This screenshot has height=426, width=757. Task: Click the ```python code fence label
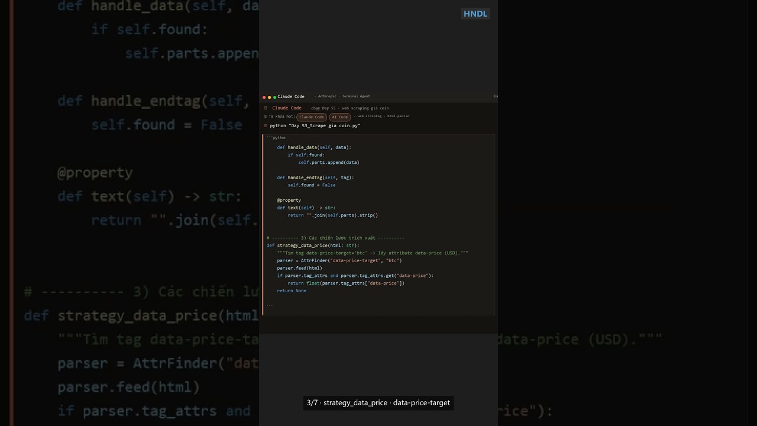tap(277, 138)
